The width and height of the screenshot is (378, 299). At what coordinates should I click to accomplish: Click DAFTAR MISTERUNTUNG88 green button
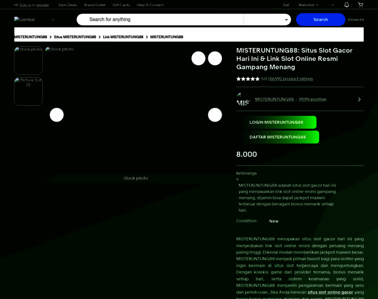(x=281, y=137)
